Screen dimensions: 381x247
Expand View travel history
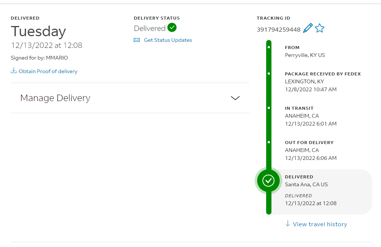320,224
